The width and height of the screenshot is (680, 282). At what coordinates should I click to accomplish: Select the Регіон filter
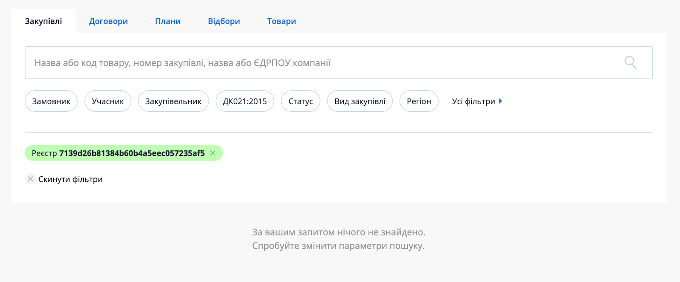point(419,102)
